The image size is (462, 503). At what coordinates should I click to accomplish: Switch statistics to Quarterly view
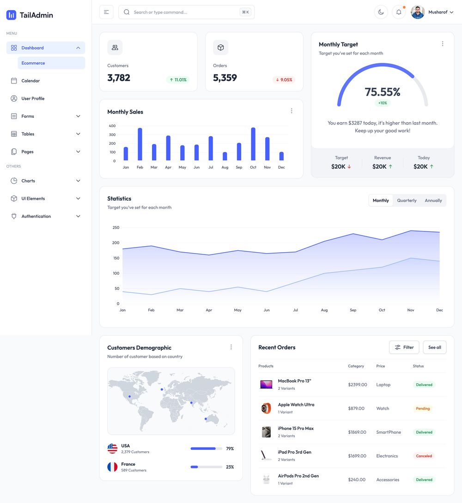407,200
